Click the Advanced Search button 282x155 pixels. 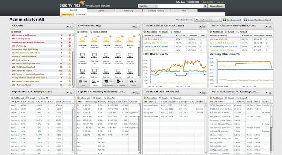click(x=217, y=6)
